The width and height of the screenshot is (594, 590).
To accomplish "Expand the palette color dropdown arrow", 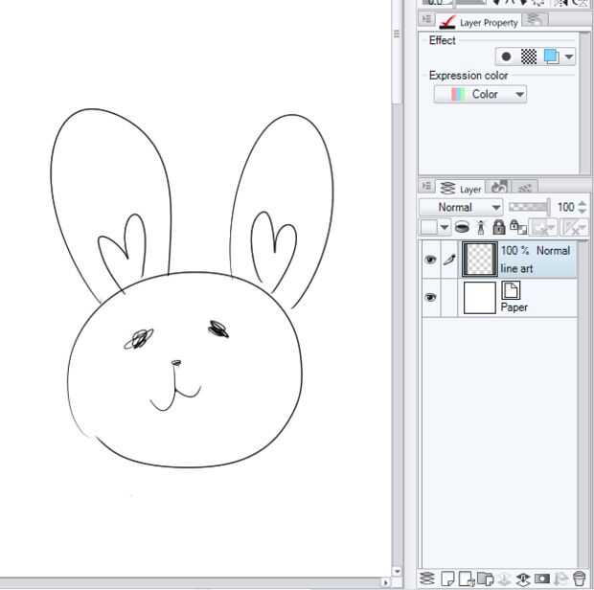I will (445, 228).
